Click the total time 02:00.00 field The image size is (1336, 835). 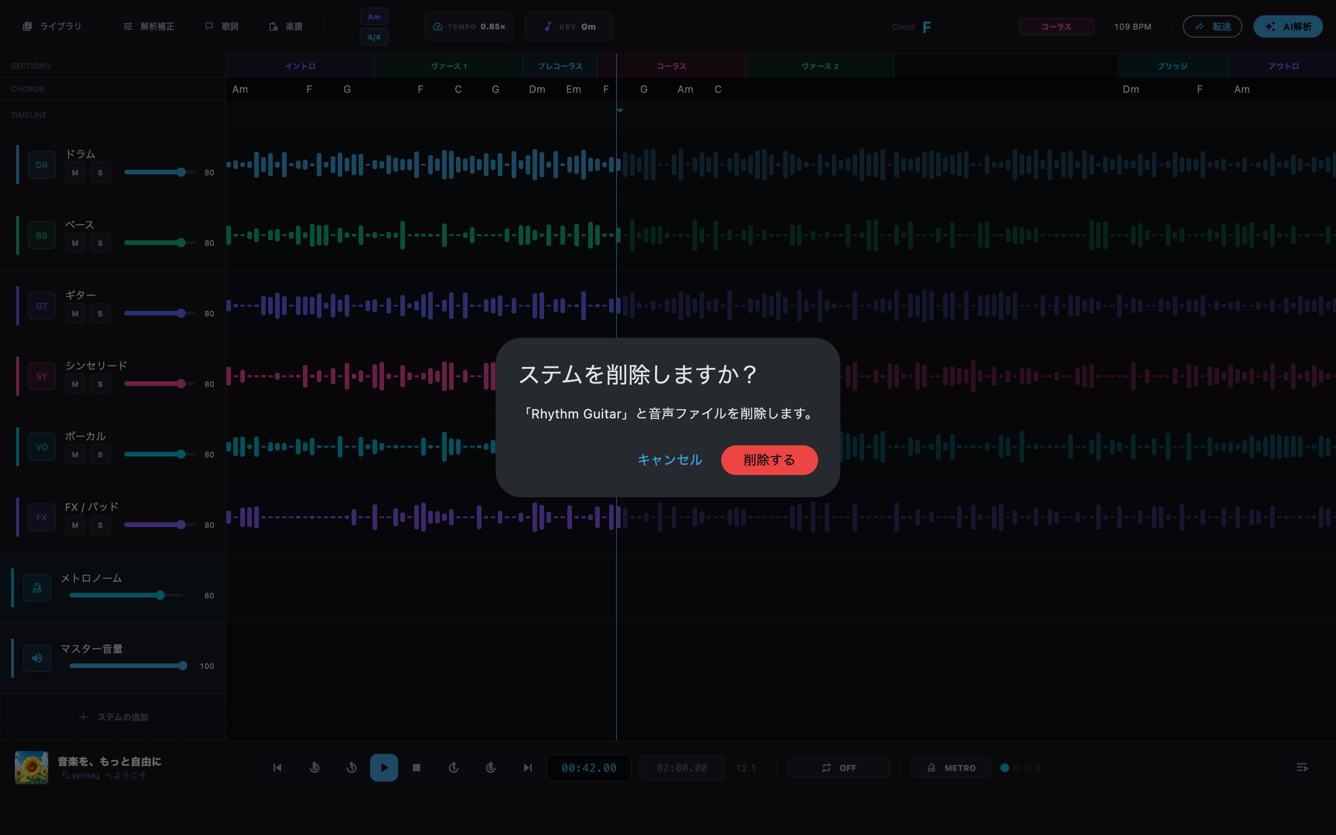(x=682, y=768)
